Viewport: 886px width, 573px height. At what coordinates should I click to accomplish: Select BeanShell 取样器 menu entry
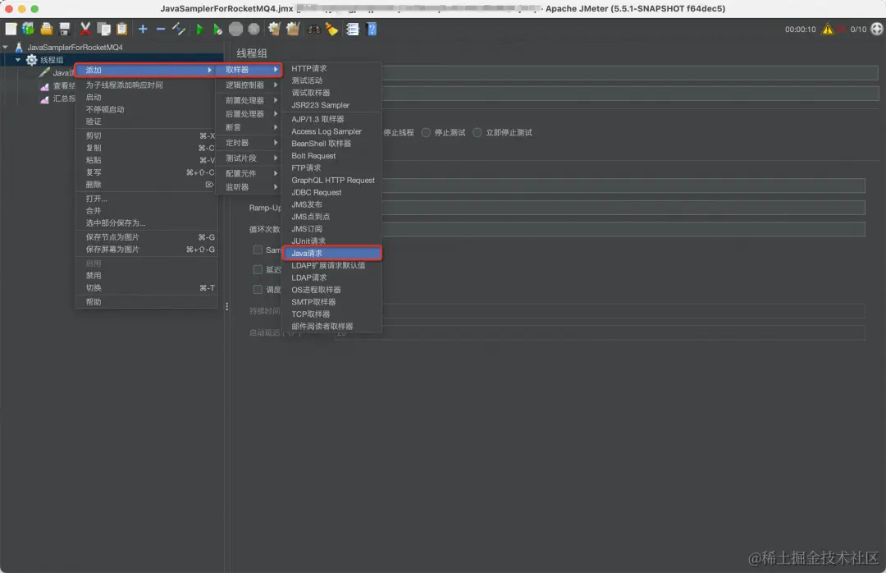click(x=332, y=144)
